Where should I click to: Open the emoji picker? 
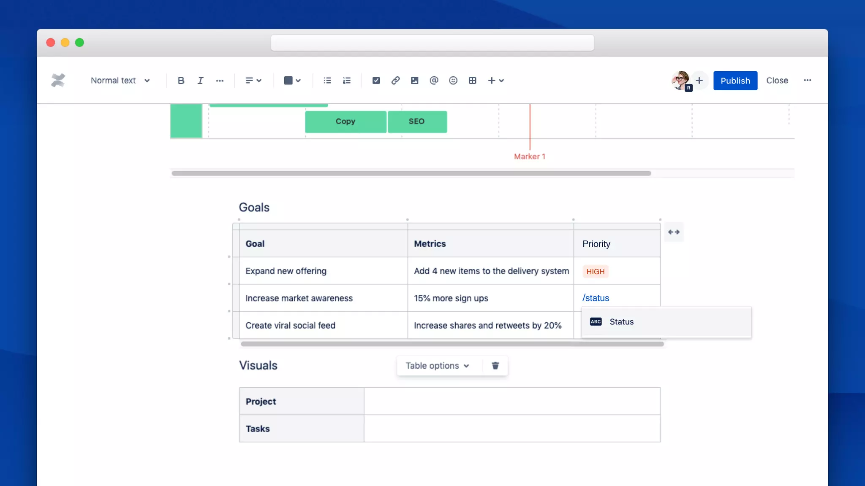[453, 81]
